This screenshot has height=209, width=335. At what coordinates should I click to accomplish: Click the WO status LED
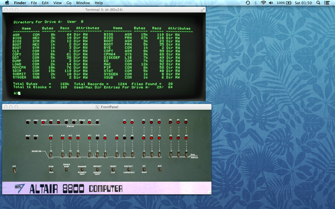pos(90,123)
